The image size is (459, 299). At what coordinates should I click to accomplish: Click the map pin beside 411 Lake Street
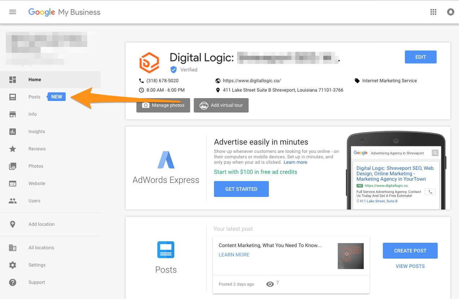(218, 90)
